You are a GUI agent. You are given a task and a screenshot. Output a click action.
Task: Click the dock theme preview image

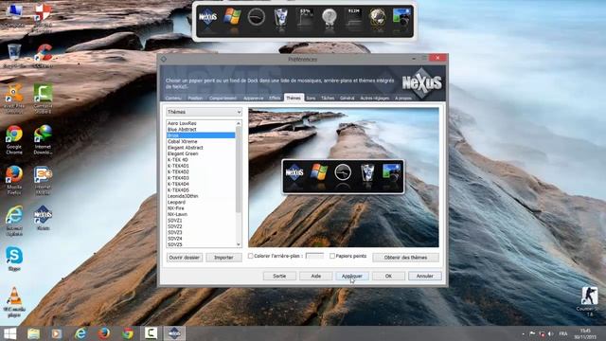[x=344, y=177]
